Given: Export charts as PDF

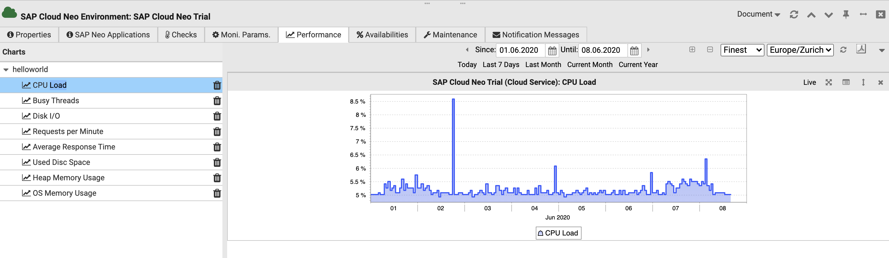Looking at the screenshot, I should (861, 49).
